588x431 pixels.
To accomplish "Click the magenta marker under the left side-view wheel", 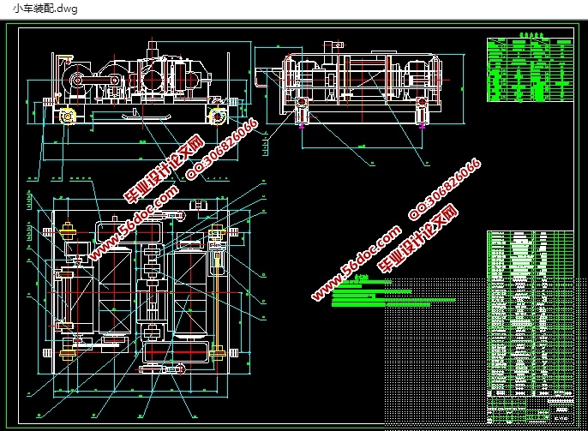I will [x=302, y=126].
